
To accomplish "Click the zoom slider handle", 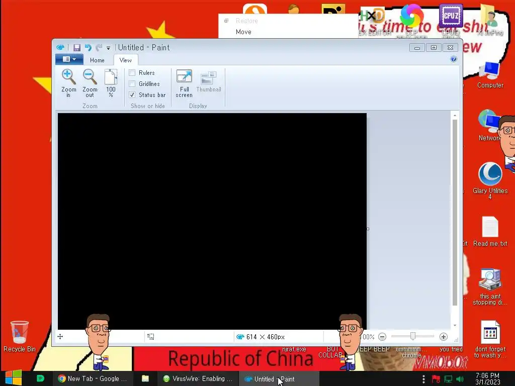I will pos(413,336).
